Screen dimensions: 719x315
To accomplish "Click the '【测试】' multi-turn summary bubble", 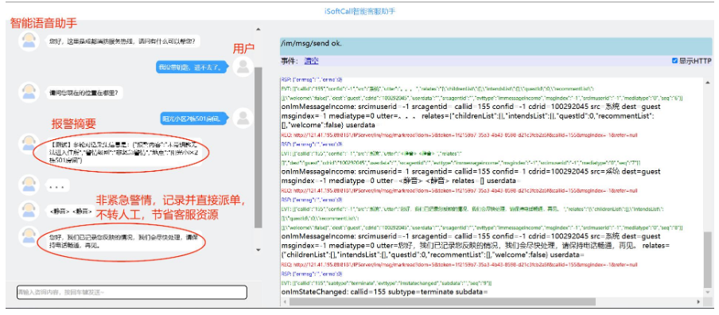I will tap(123, 152).
